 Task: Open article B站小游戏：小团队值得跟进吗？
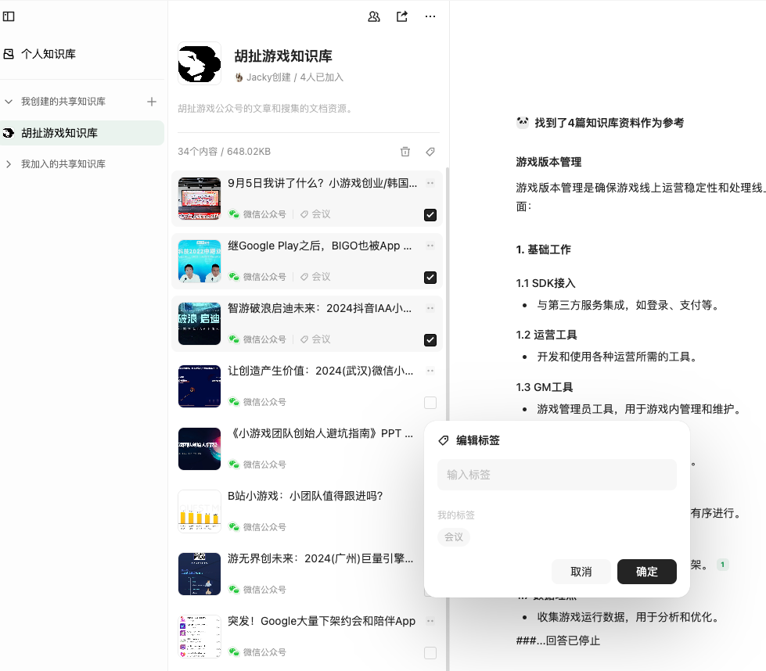[x=305, y=496]
